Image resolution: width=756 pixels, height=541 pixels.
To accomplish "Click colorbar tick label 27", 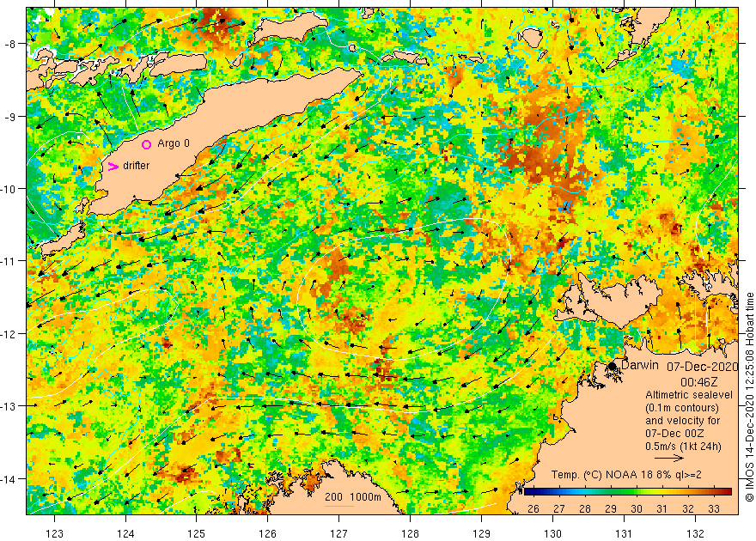I will [559, 508].
